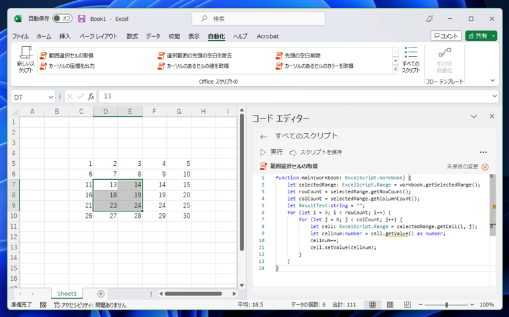
Task: Switch to the ヘルプ tab
Action: pos(240,36)
